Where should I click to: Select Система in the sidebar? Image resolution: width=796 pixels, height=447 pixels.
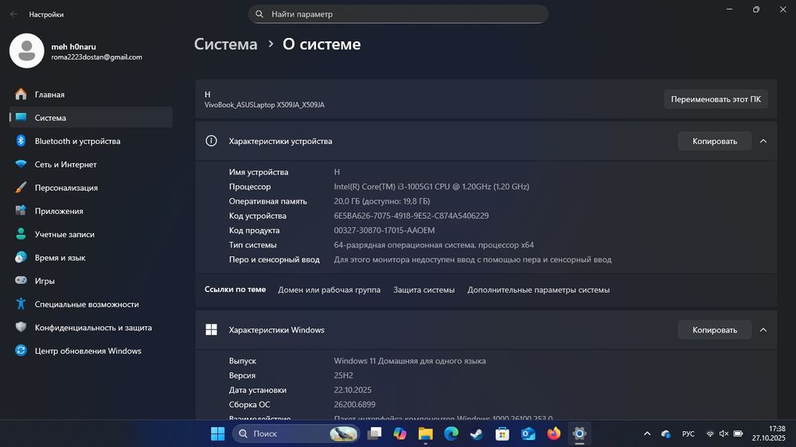tap(92, 118)
